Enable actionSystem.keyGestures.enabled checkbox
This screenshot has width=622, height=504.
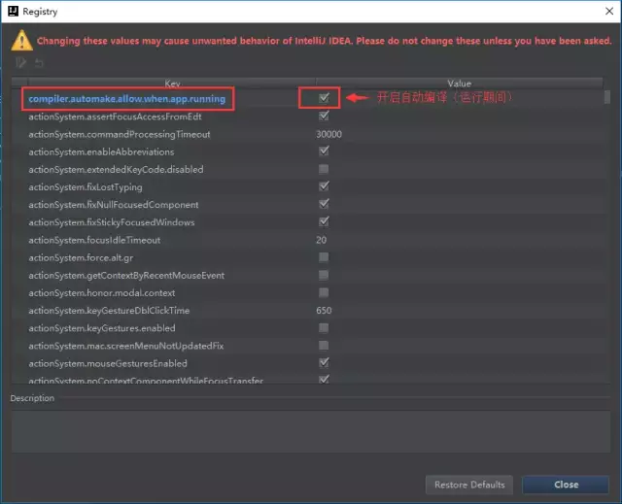click(x=324, y=328)
